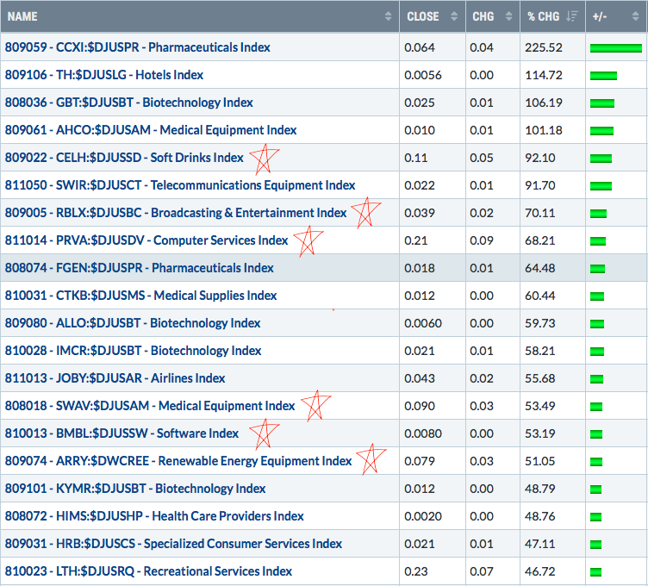The height and width of the screenshot is (586, 648).
Task: Click close value 0.090 in SWAV row
Action: pyautogui.click(x=420, y=406)
